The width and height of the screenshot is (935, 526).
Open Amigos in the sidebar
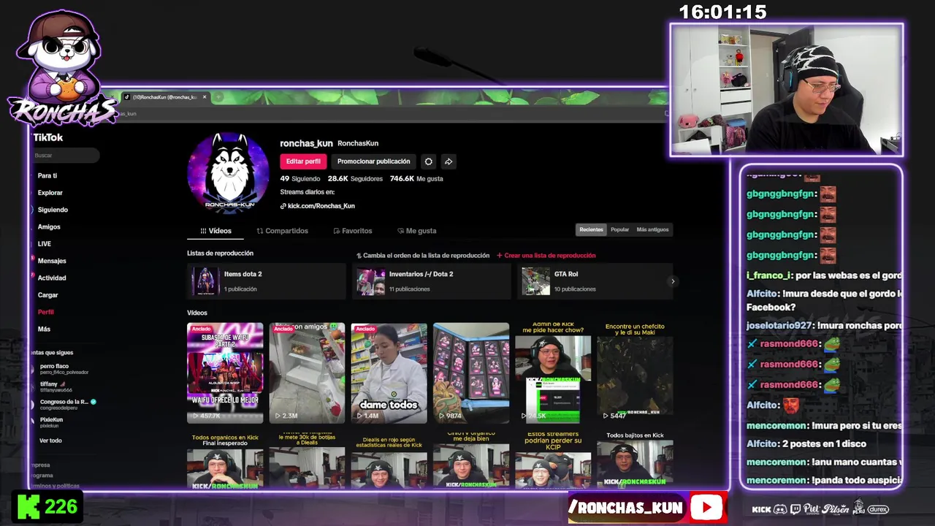coord(49,227)
